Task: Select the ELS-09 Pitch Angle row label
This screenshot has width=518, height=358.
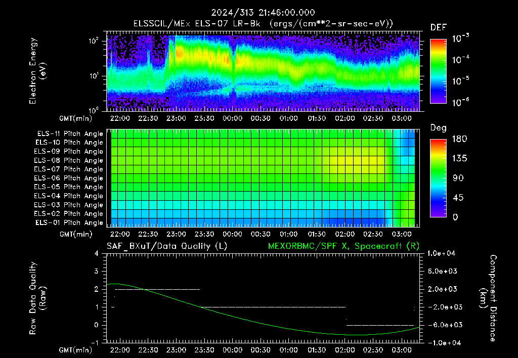Action: click(x=69, y=152)
